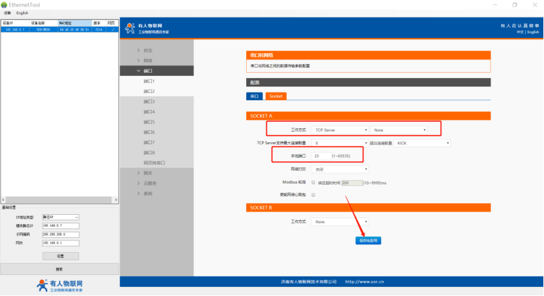This screenshot has height=296, width=544.
Task: Select the Socket tab
Action: 276,96
